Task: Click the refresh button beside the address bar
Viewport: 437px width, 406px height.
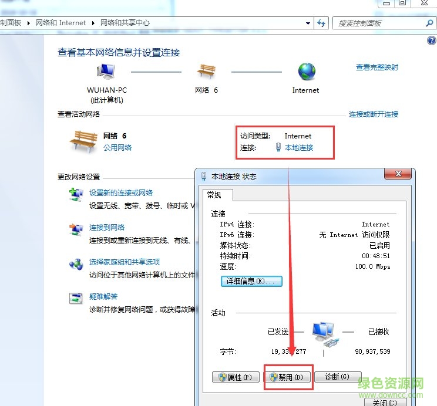Action: (x=321, y=23)
